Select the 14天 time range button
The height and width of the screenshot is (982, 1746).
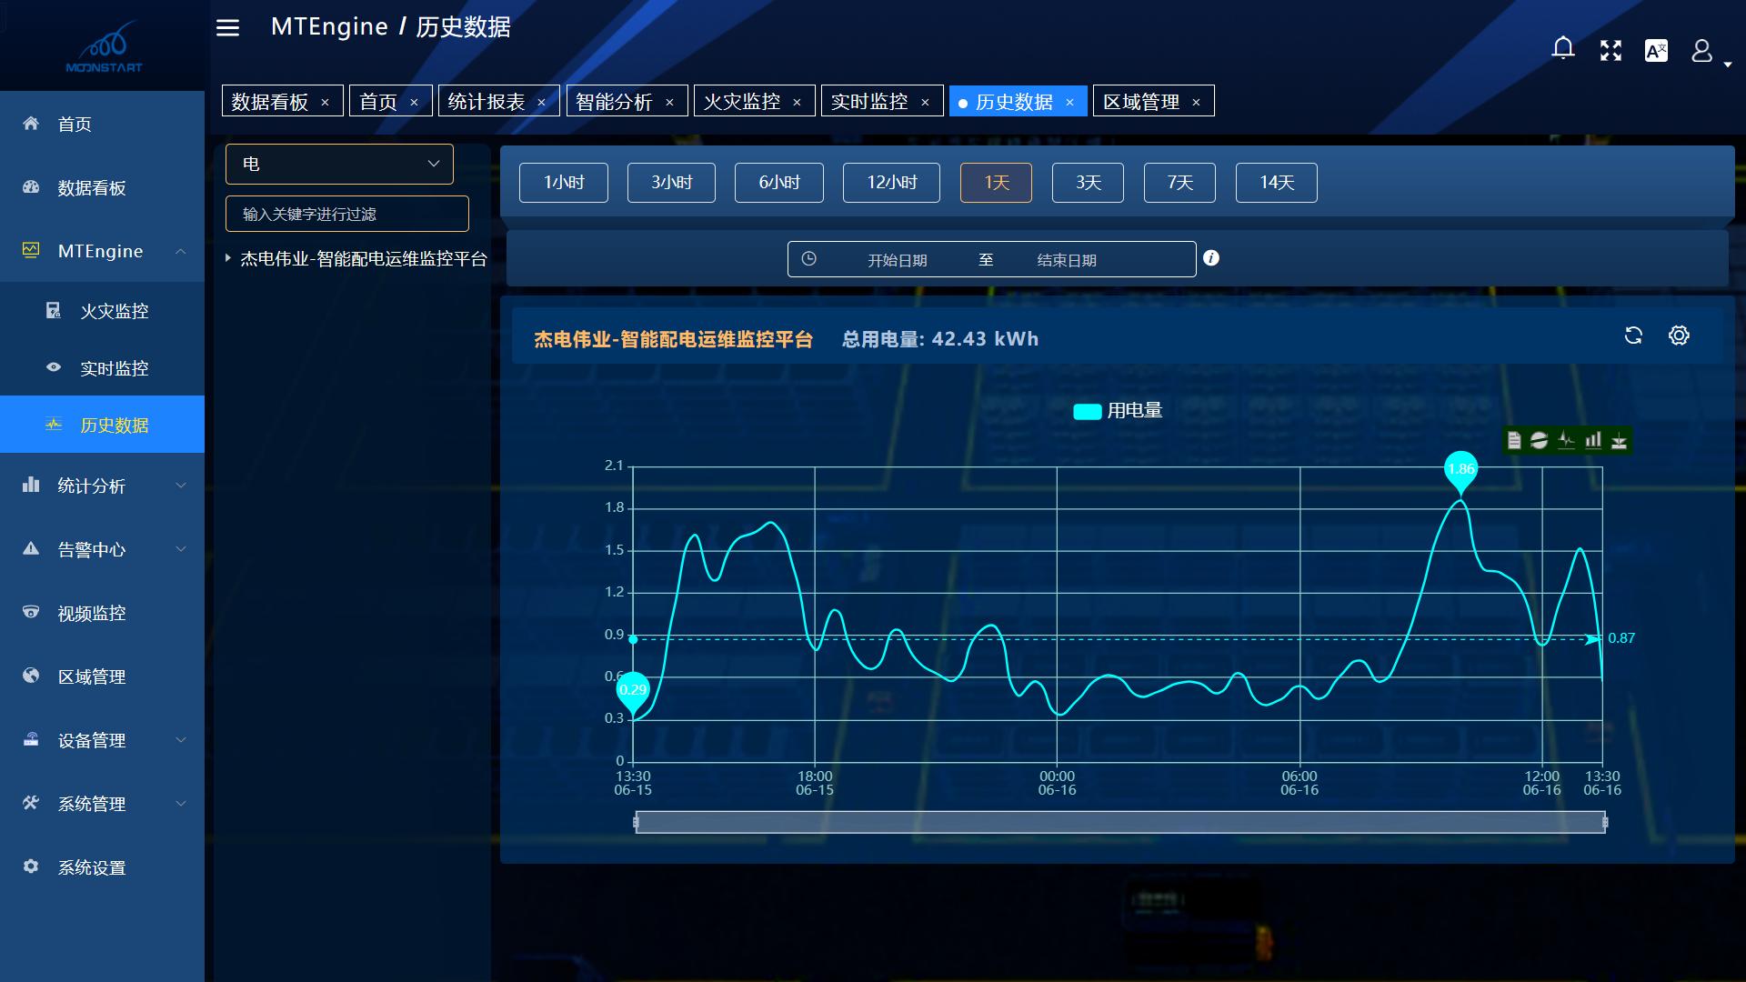(1276, 183)
